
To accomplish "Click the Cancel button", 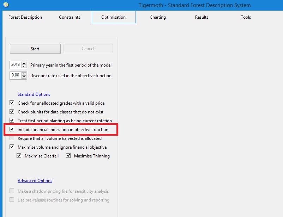I will (88, 49).
